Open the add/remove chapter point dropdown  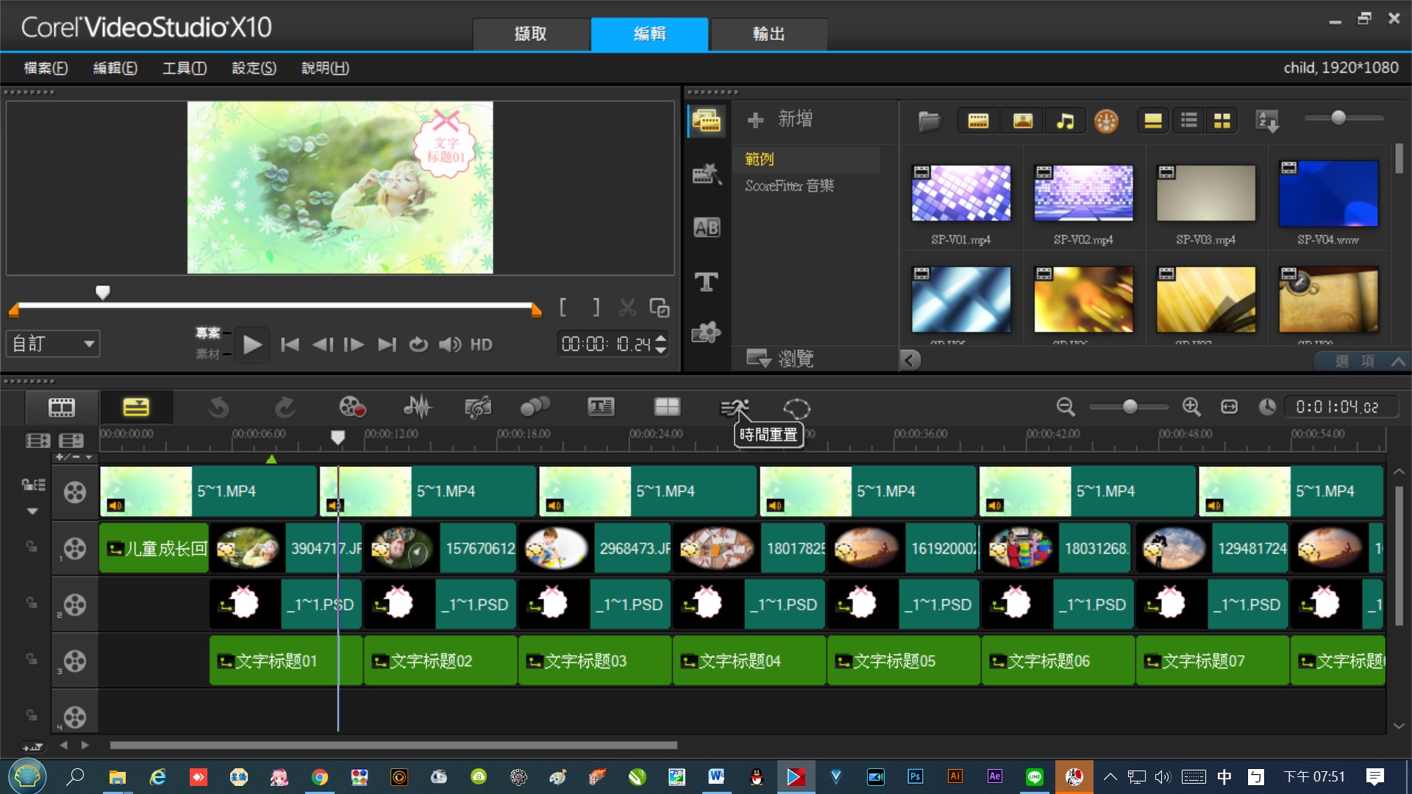click(74, 457)
